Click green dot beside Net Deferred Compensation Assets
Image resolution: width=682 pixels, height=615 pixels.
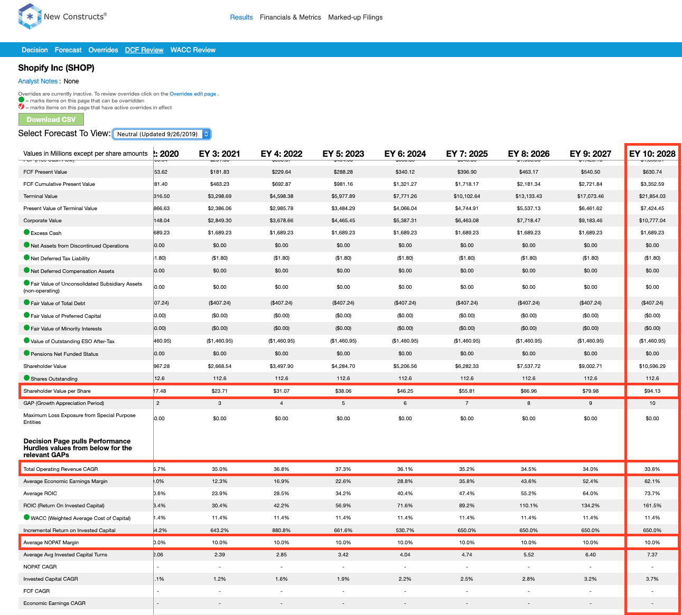point(26,270)
